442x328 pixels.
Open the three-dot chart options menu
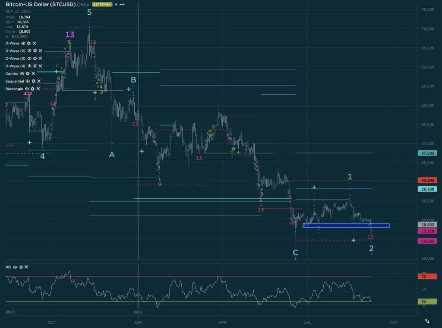click(x=122, y=4)
